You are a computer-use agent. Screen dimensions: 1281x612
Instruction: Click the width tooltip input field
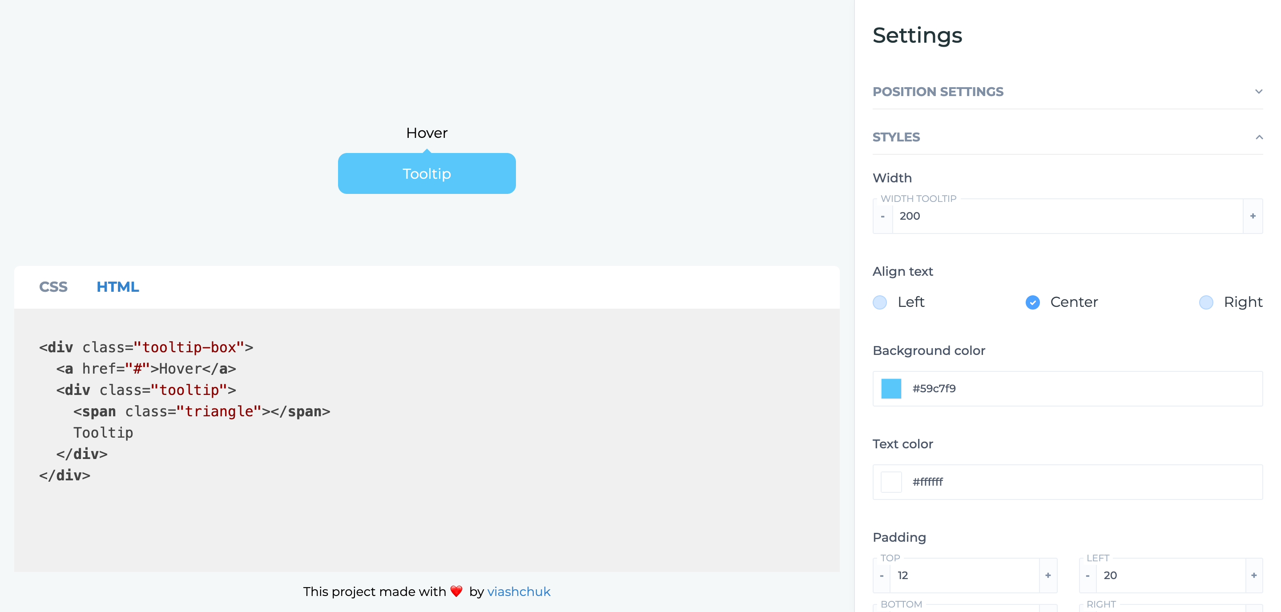(1068, 216)
